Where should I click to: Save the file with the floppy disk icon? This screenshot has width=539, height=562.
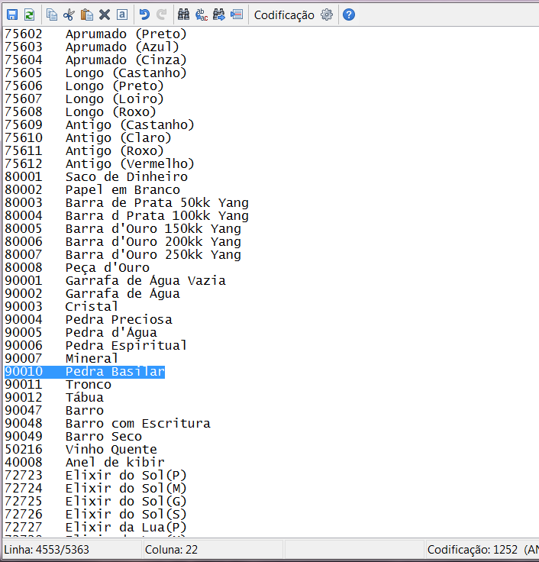point(12,15)
